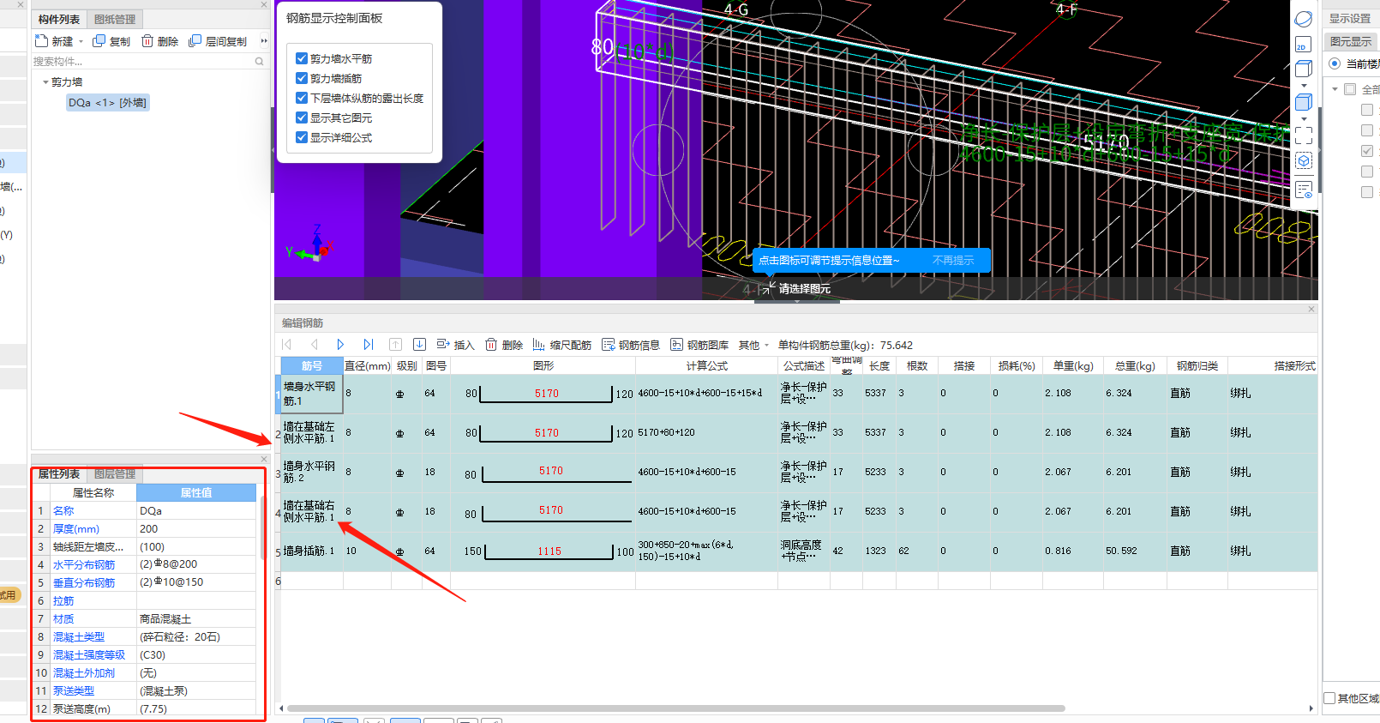1380x723 pixels.
Task: Click the dynamic orbit view icon
Action: click(x=1304, y=19)
